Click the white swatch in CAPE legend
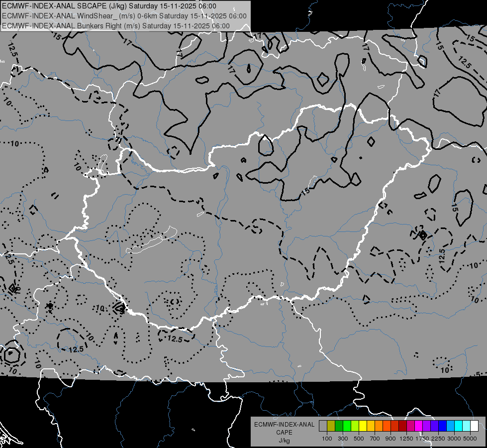 click(x=475, y=426)
